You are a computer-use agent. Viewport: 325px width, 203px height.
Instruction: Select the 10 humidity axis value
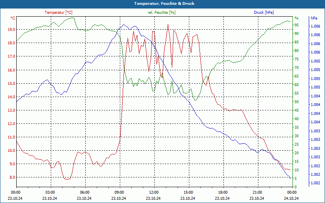point(297,170)
